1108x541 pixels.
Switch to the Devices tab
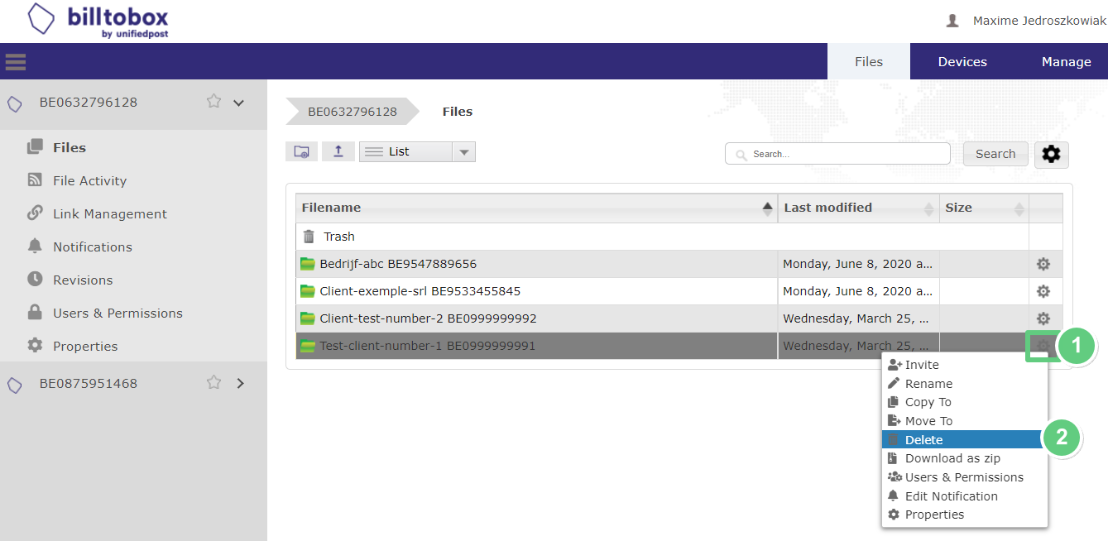tap(962, 61)
